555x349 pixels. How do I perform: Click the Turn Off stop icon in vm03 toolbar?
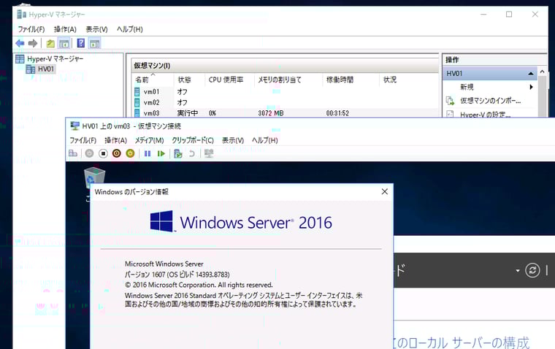click(x=103, y=153)
